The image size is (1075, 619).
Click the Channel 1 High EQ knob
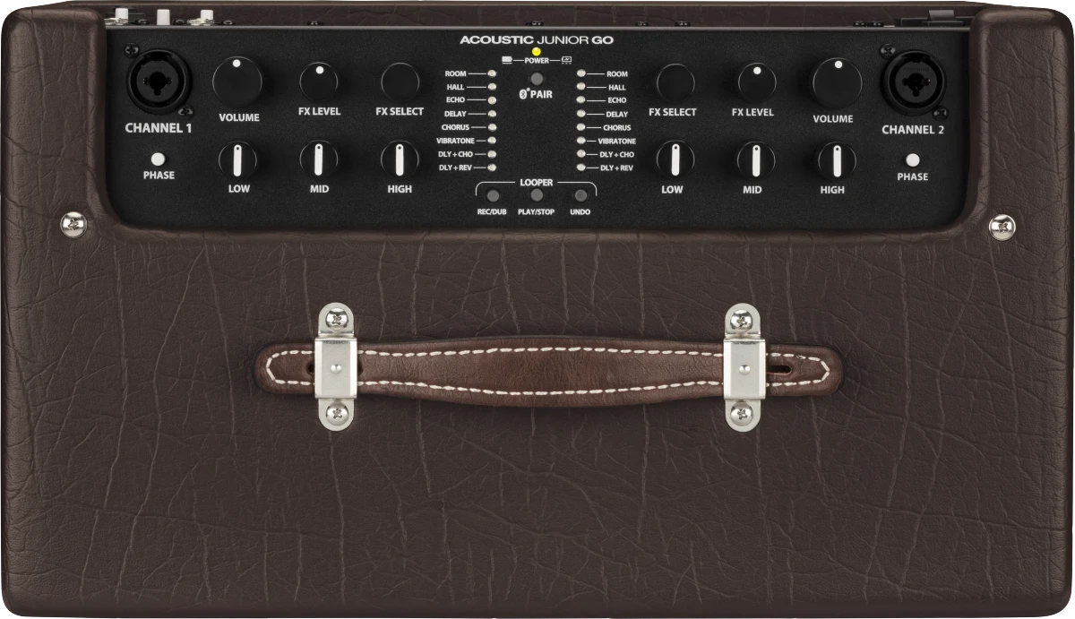pos(399,160)
